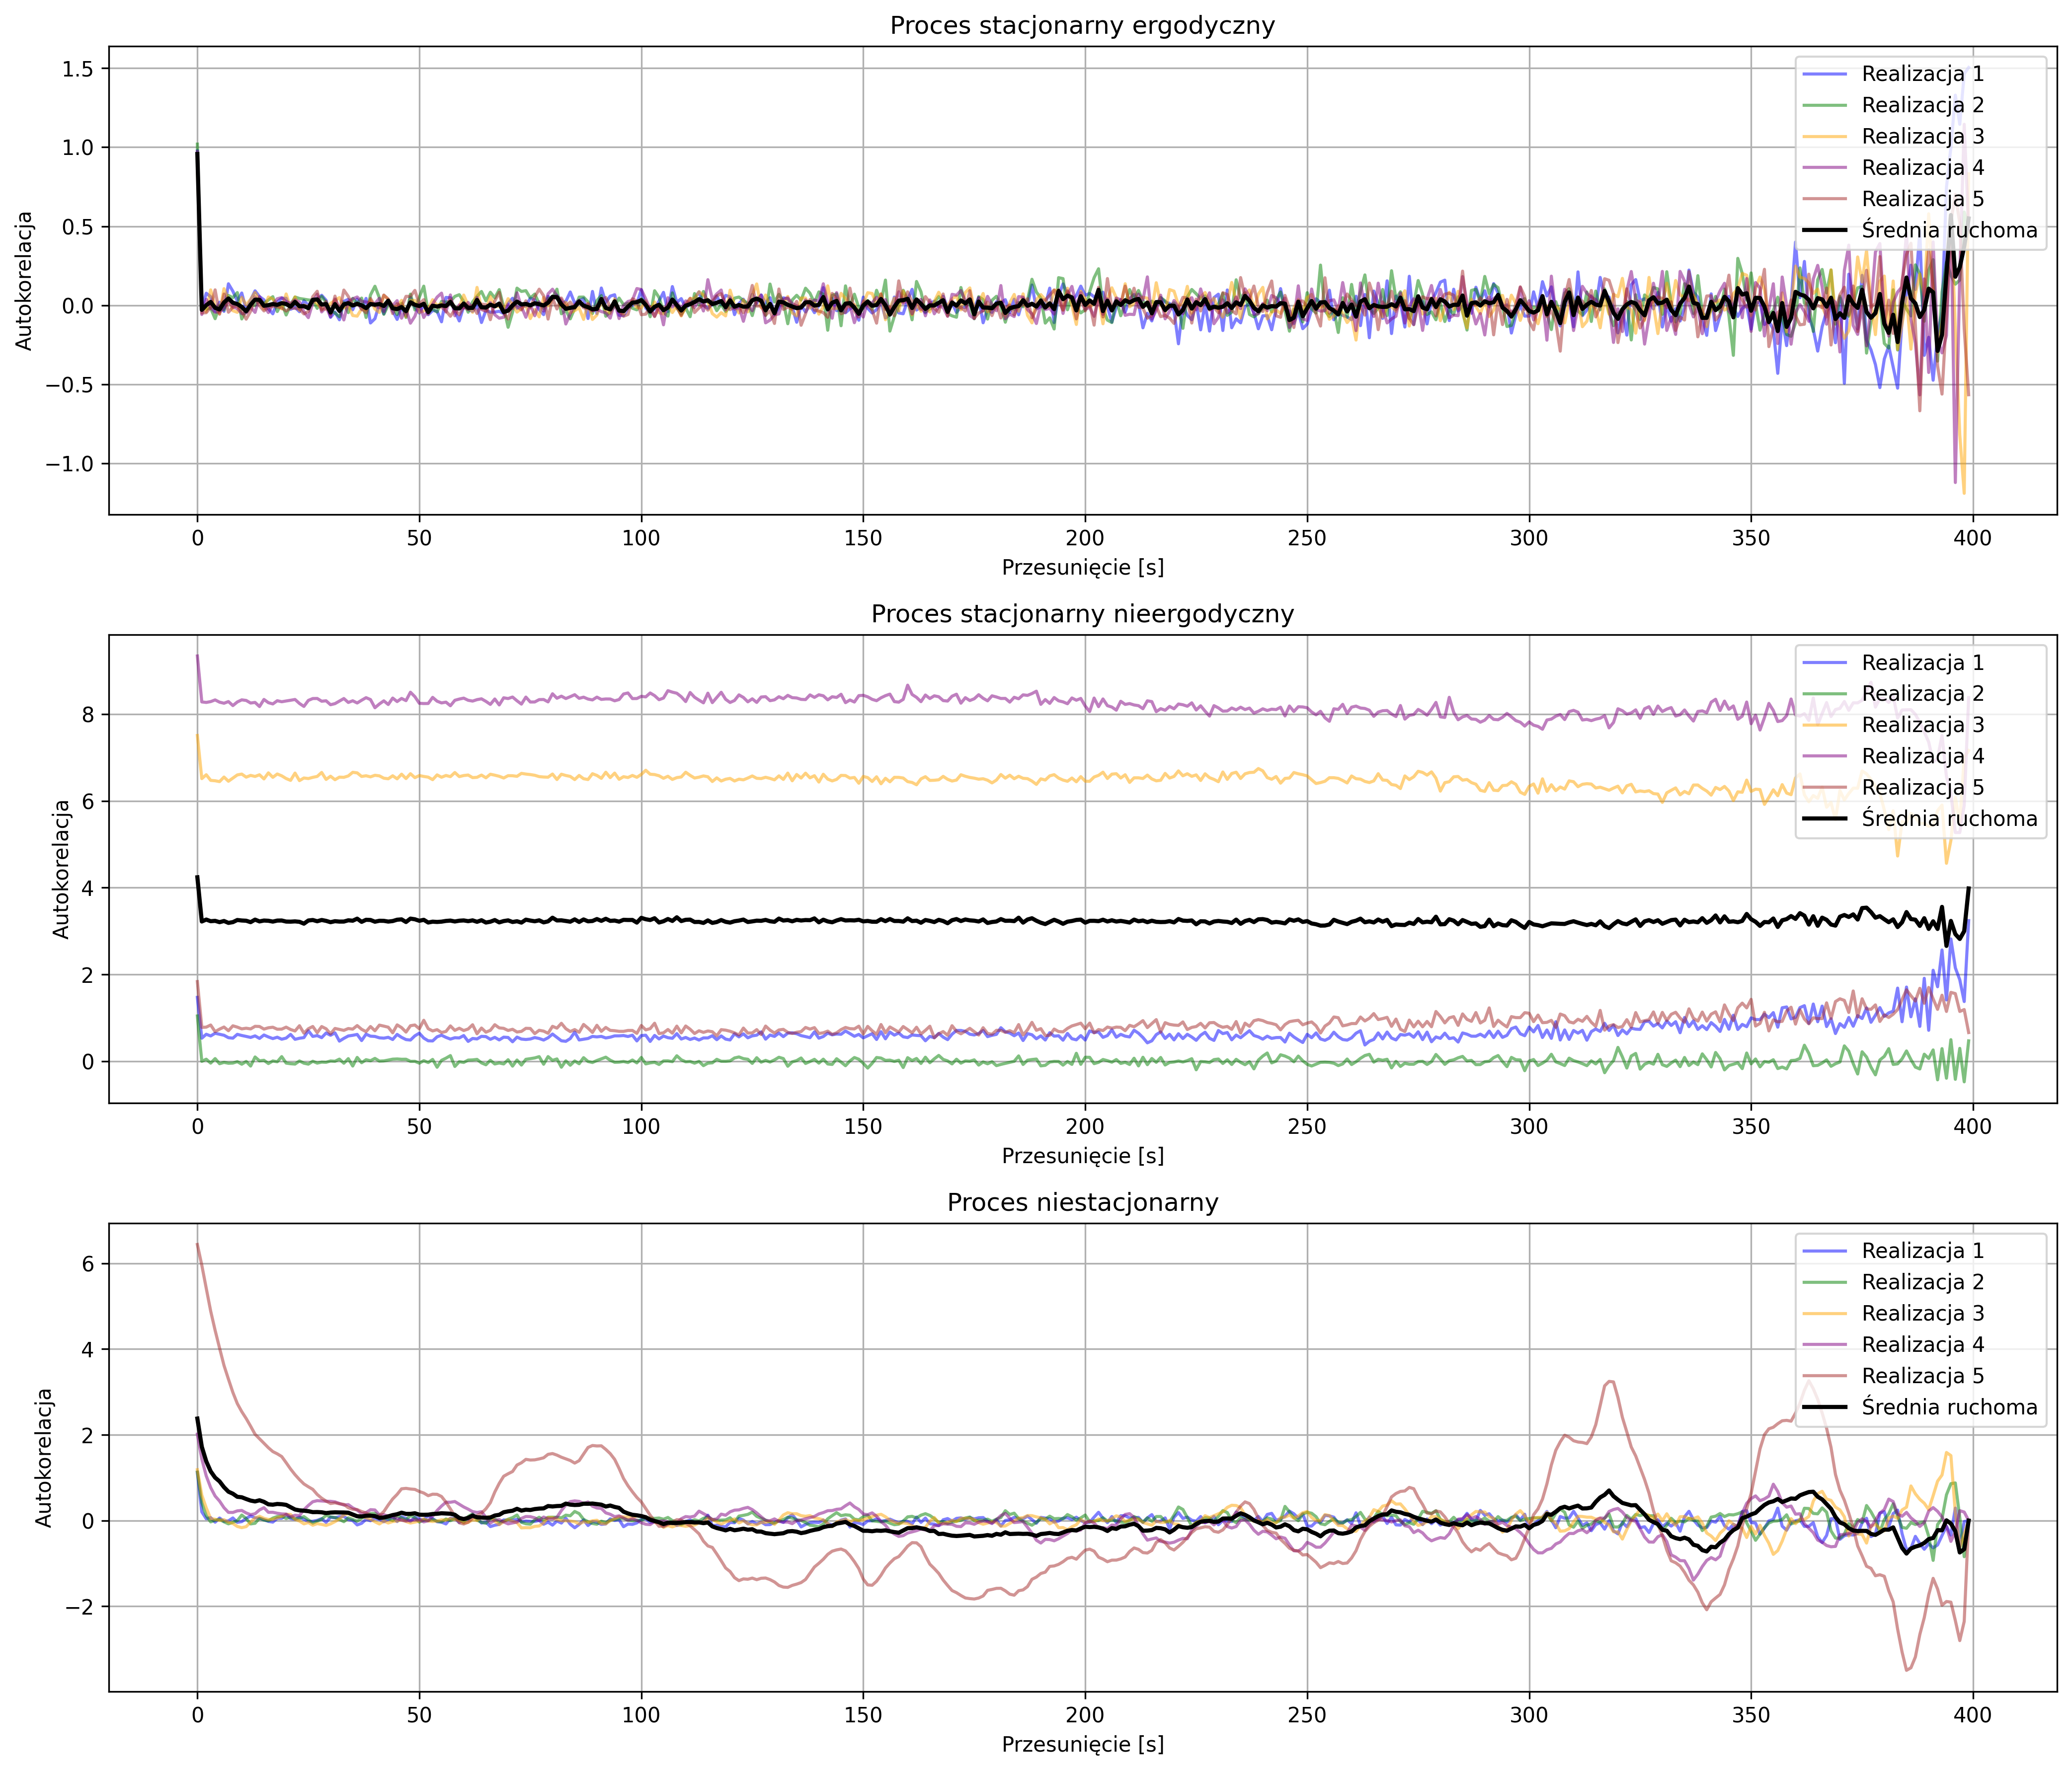Click the 8 y-tick label in middle plot
The height and width of the screenshot is (1771, 2072).
coord(88,715)
